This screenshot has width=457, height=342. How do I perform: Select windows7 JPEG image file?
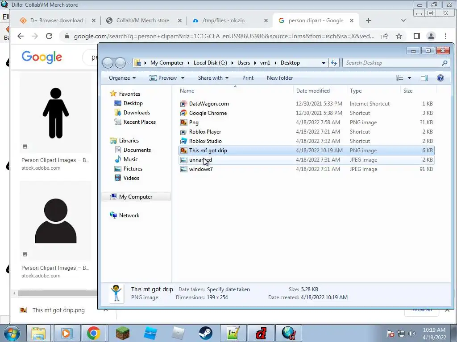306,169
